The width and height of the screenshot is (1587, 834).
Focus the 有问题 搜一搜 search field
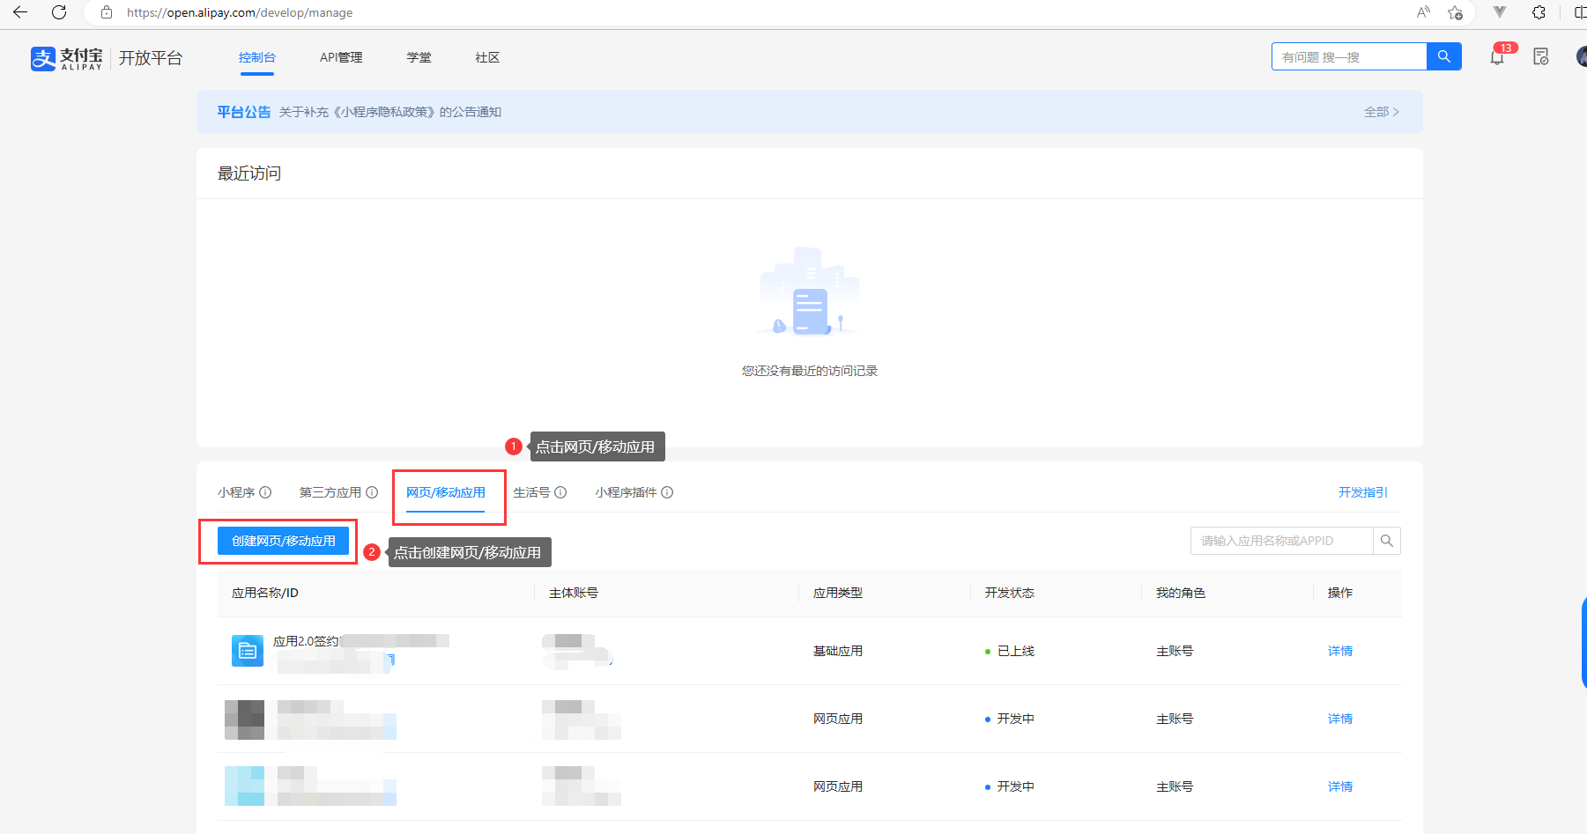click(x=1348, y=56)
